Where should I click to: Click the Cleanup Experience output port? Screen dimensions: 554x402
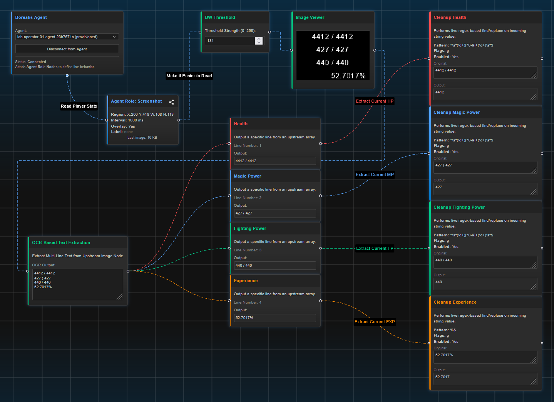542,343
